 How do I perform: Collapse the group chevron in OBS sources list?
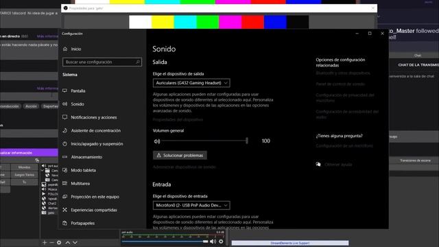point(43,170)
